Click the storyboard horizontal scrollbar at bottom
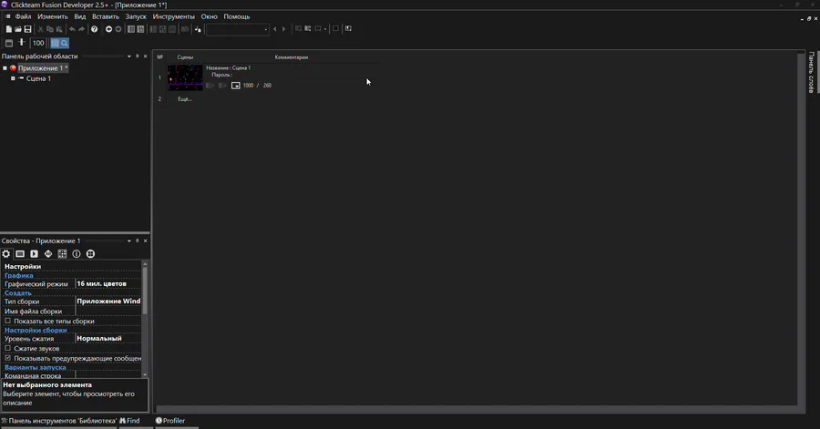Screen dimensions: 820x429 click(477, 409)
